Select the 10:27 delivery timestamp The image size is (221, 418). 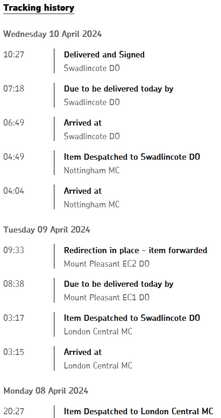point(14,55)
